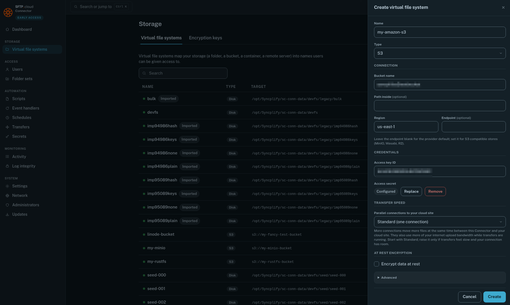Click the Administrators shield icon
The image size is (510, 305).
[7, 205]
